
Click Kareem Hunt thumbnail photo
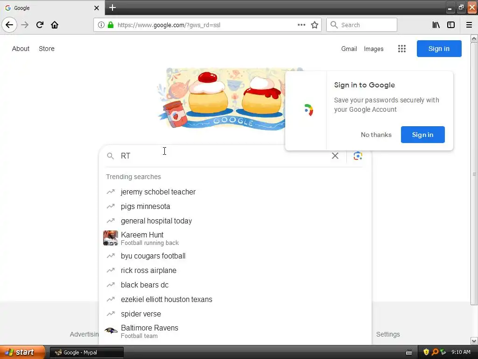111,238
